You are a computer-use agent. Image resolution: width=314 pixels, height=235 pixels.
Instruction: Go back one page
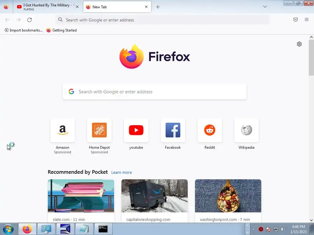point(7,20)
